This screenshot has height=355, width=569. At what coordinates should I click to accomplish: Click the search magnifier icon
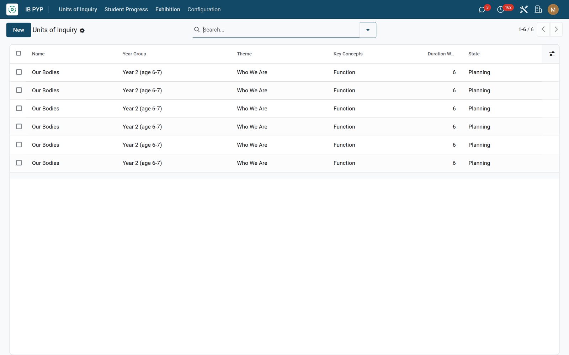click(197, 29)
